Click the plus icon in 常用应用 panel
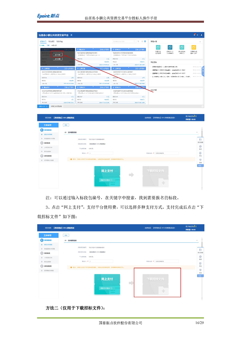Viewport: 240px width, 340px height. (200, 42)
